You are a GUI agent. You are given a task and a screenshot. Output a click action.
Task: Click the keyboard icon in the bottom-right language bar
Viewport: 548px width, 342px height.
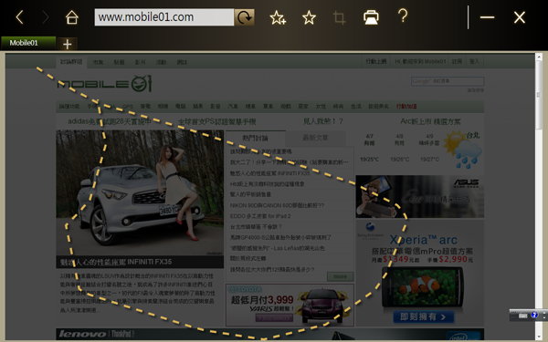pos(522,316)
